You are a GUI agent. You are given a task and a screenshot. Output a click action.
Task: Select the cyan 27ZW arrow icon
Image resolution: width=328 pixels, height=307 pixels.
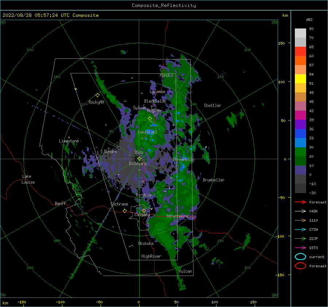coord(300,230)
